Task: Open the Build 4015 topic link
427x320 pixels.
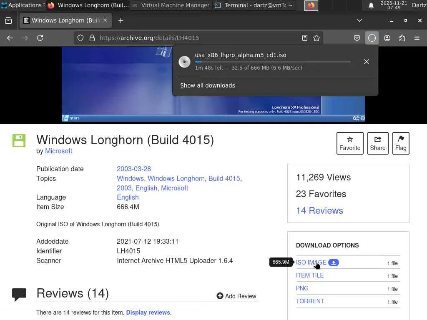Action: [224, 178]
